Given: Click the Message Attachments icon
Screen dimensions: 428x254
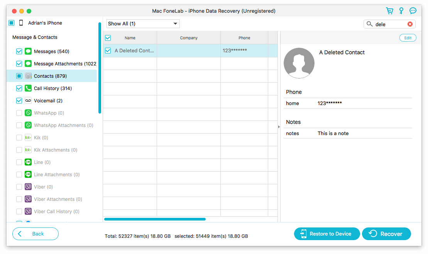Looking at the screenshot, I should [x=28, y=63].
